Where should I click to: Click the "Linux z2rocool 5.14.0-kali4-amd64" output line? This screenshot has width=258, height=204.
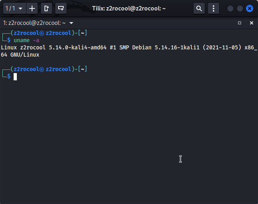coord(129,47)
